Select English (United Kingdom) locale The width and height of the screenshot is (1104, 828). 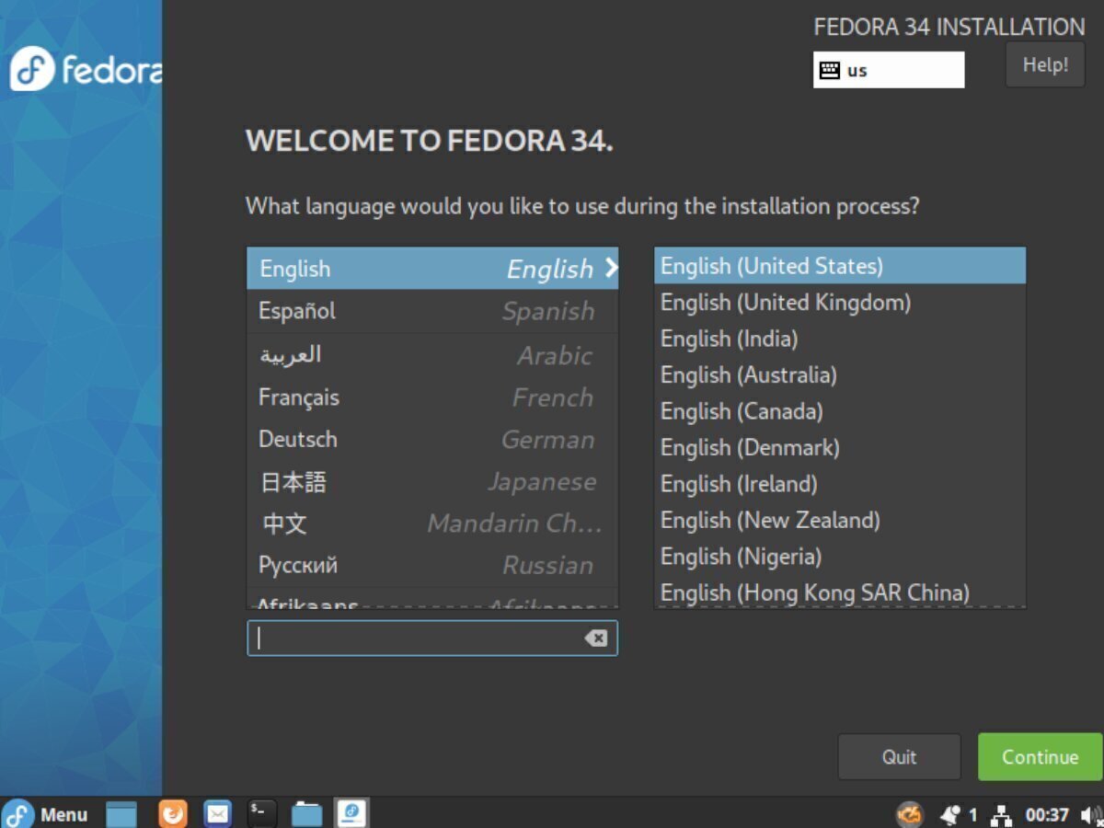point(786,302)
